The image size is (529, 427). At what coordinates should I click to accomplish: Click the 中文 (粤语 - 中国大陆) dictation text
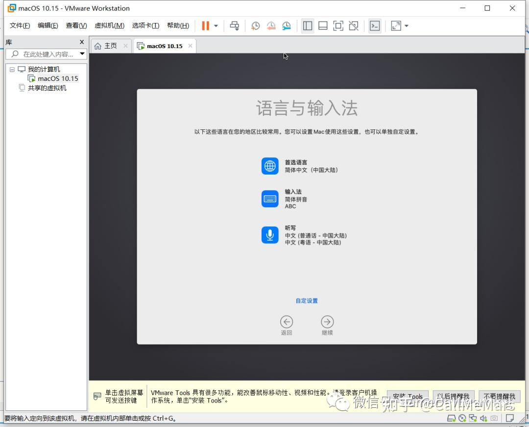coord(313,243)
